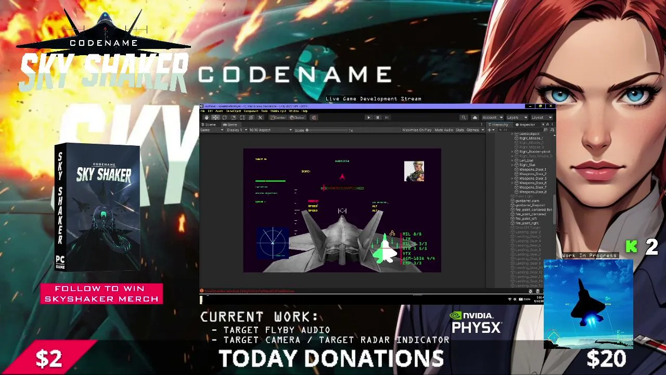Switch to the Game tab
666x375 pixels.
click(230, 124)
